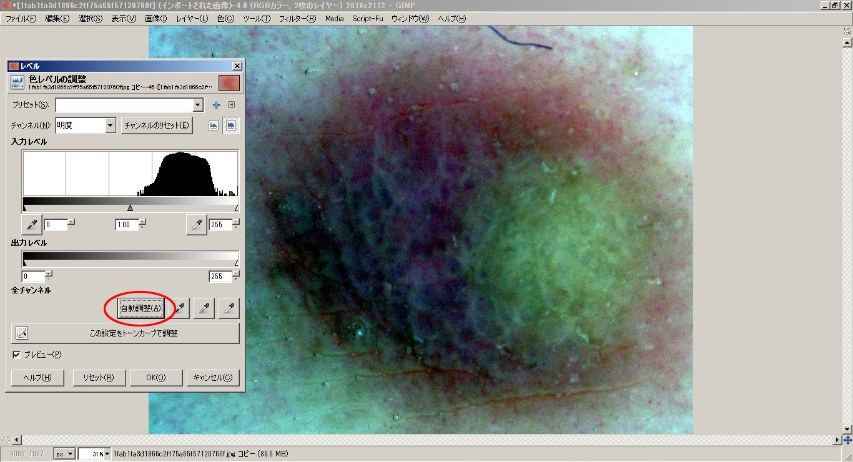Open the 編集(E) menu
The width and height of the screenshot is (853, 462).
57,19
